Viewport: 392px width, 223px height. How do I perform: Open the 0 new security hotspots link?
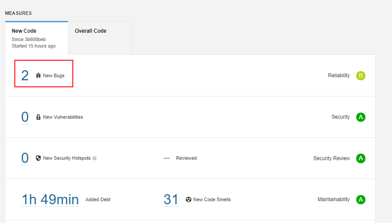pyautogui.click(x=25, y=158)
